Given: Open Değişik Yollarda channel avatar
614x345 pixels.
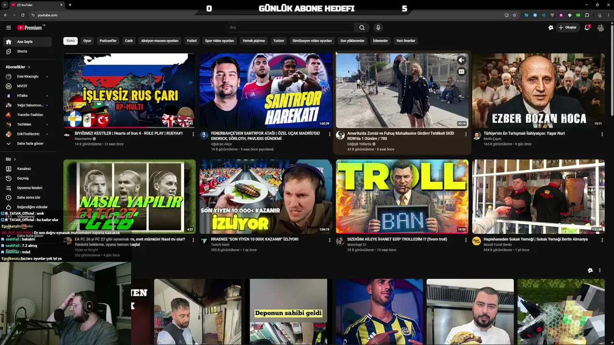Looking at the screenshot, I should coord(340,136).
